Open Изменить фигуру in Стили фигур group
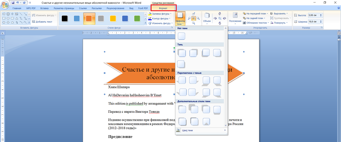Image resolution: width=341 pixels, height=142 pixels. pos(160,23)
